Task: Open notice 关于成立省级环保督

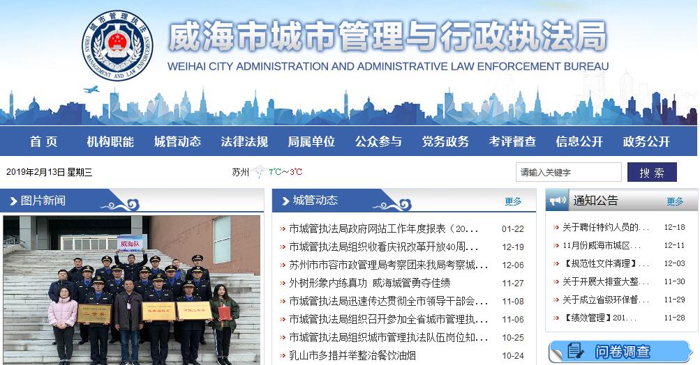Action: click(x=605, y=300)
